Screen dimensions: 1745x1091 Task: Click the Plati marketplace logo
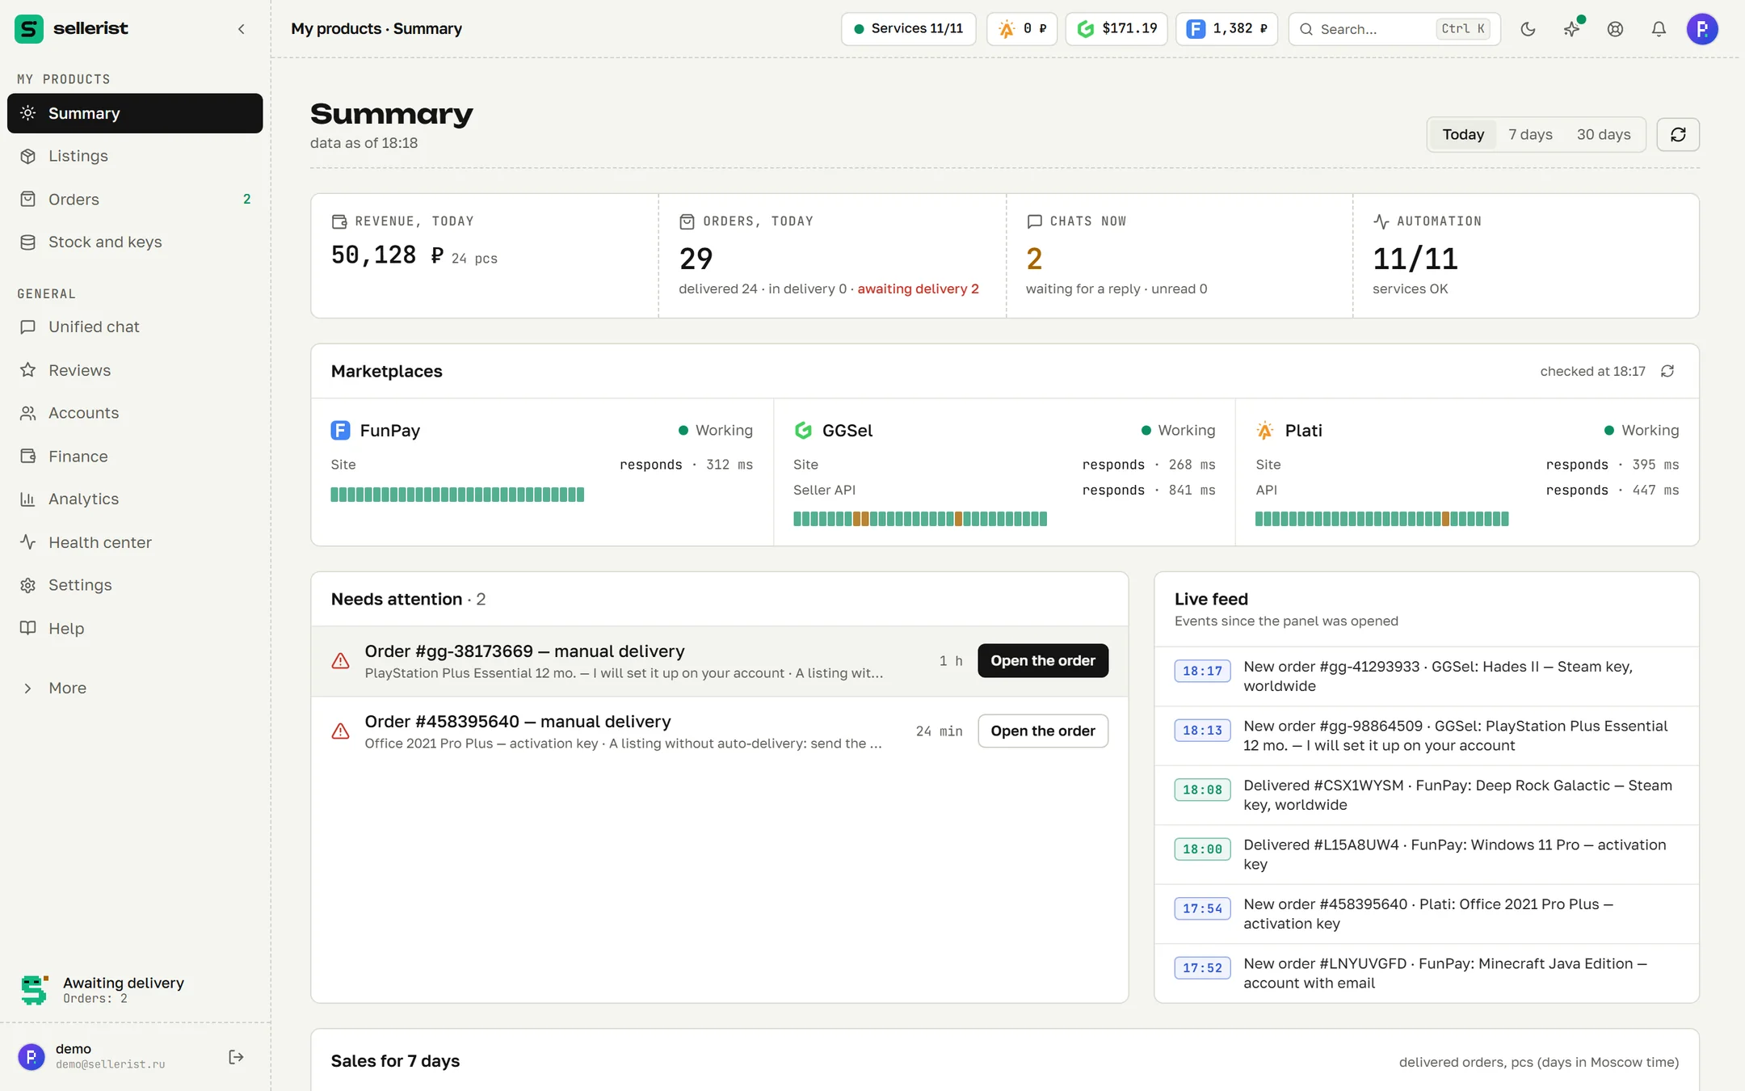tap(1265, 430)
